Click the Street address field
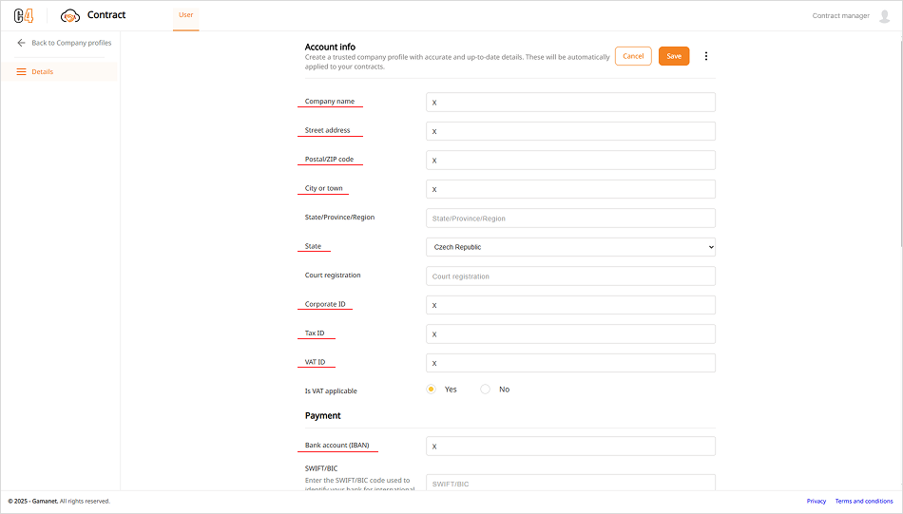The image size is (903, 514). 570,131
